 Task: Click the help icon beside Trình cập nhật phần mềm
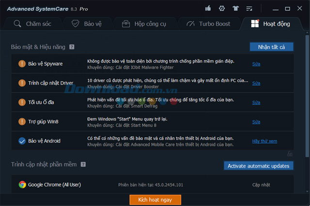(83, 164)
